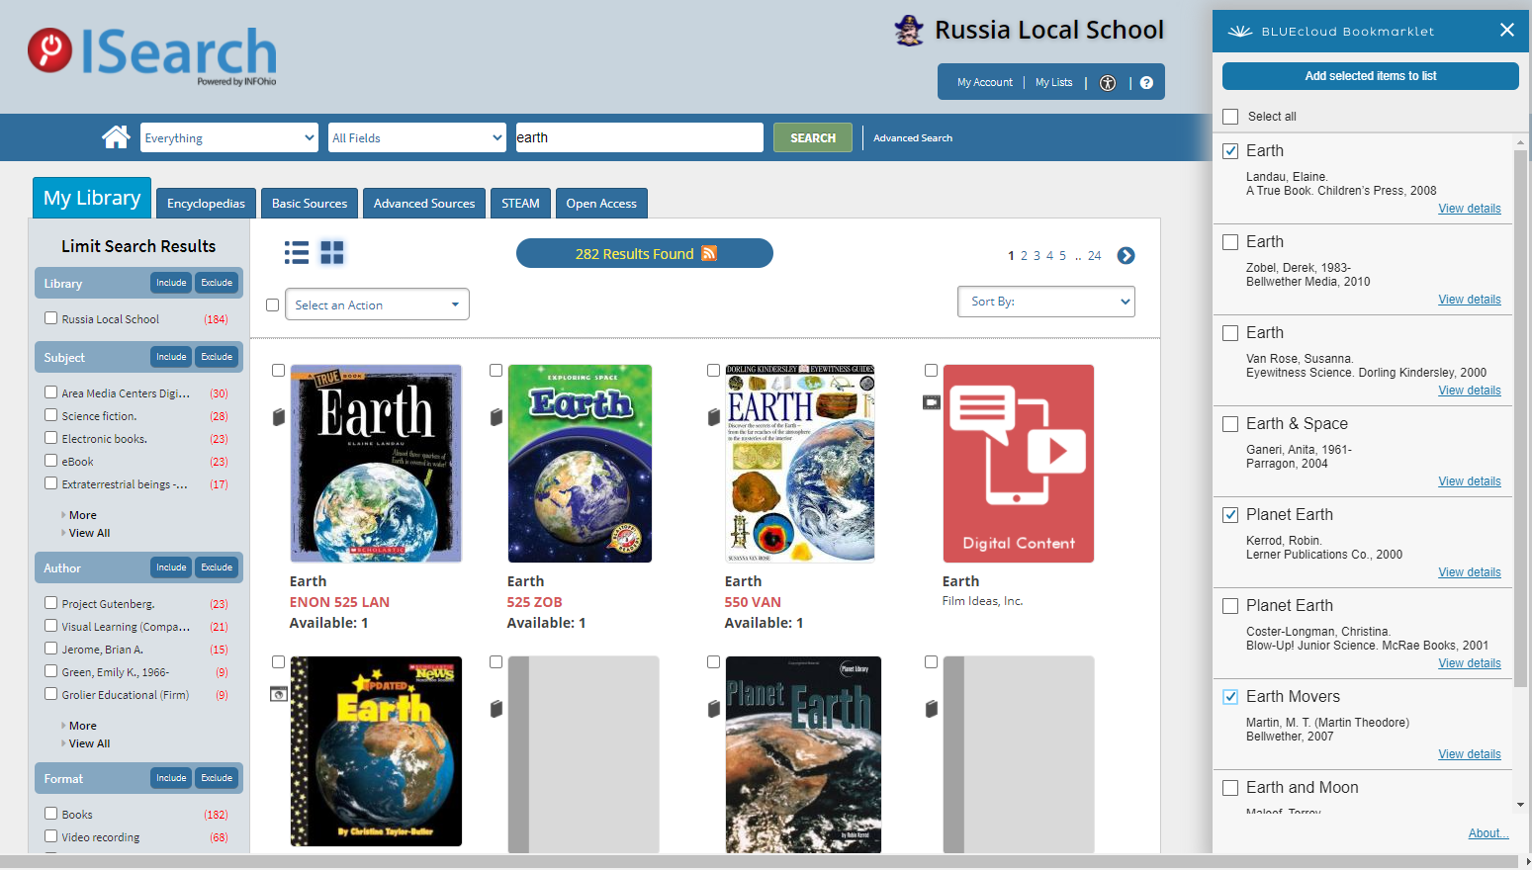The width and height of the screenshot is (1532, 870).
Task: Click Include button for Library filter
Action: click(171, 283)
